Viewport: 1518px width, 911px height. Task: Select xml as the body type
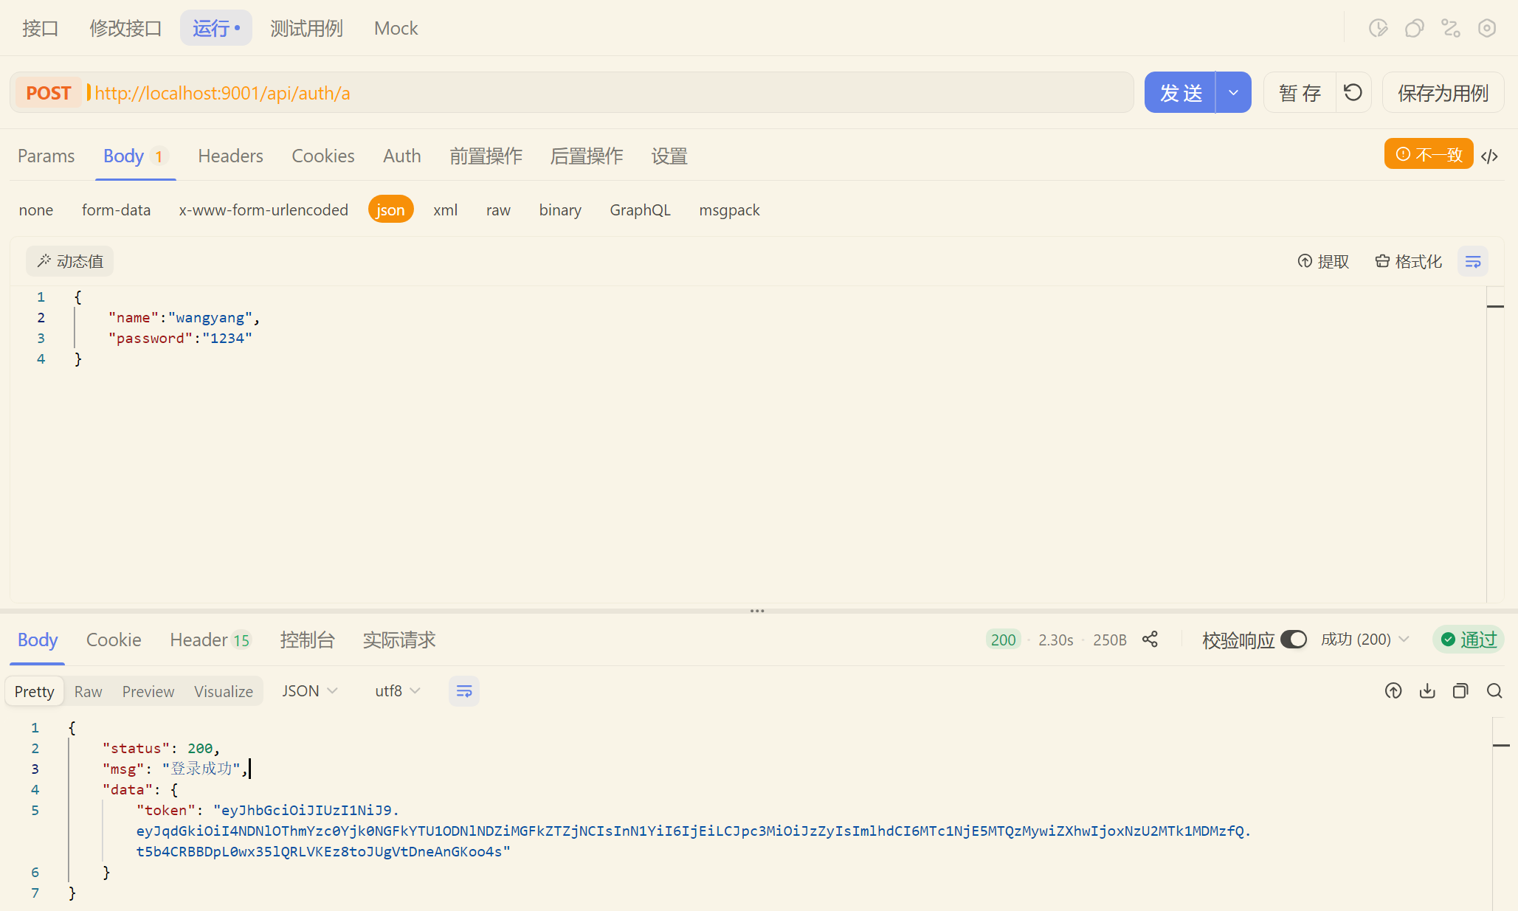click(x=445, y=209)
